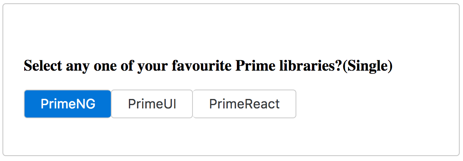463x161 pixels.
Task: Click the blue PrimeNG button
Action: [x=68, y=104]
